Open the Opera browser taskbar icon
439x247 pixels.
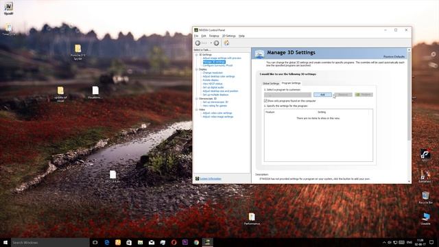174,242
